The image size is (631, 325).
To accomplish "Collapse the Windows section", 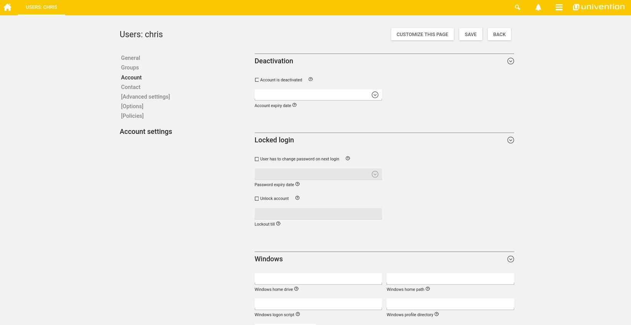I will pos(510,259).
